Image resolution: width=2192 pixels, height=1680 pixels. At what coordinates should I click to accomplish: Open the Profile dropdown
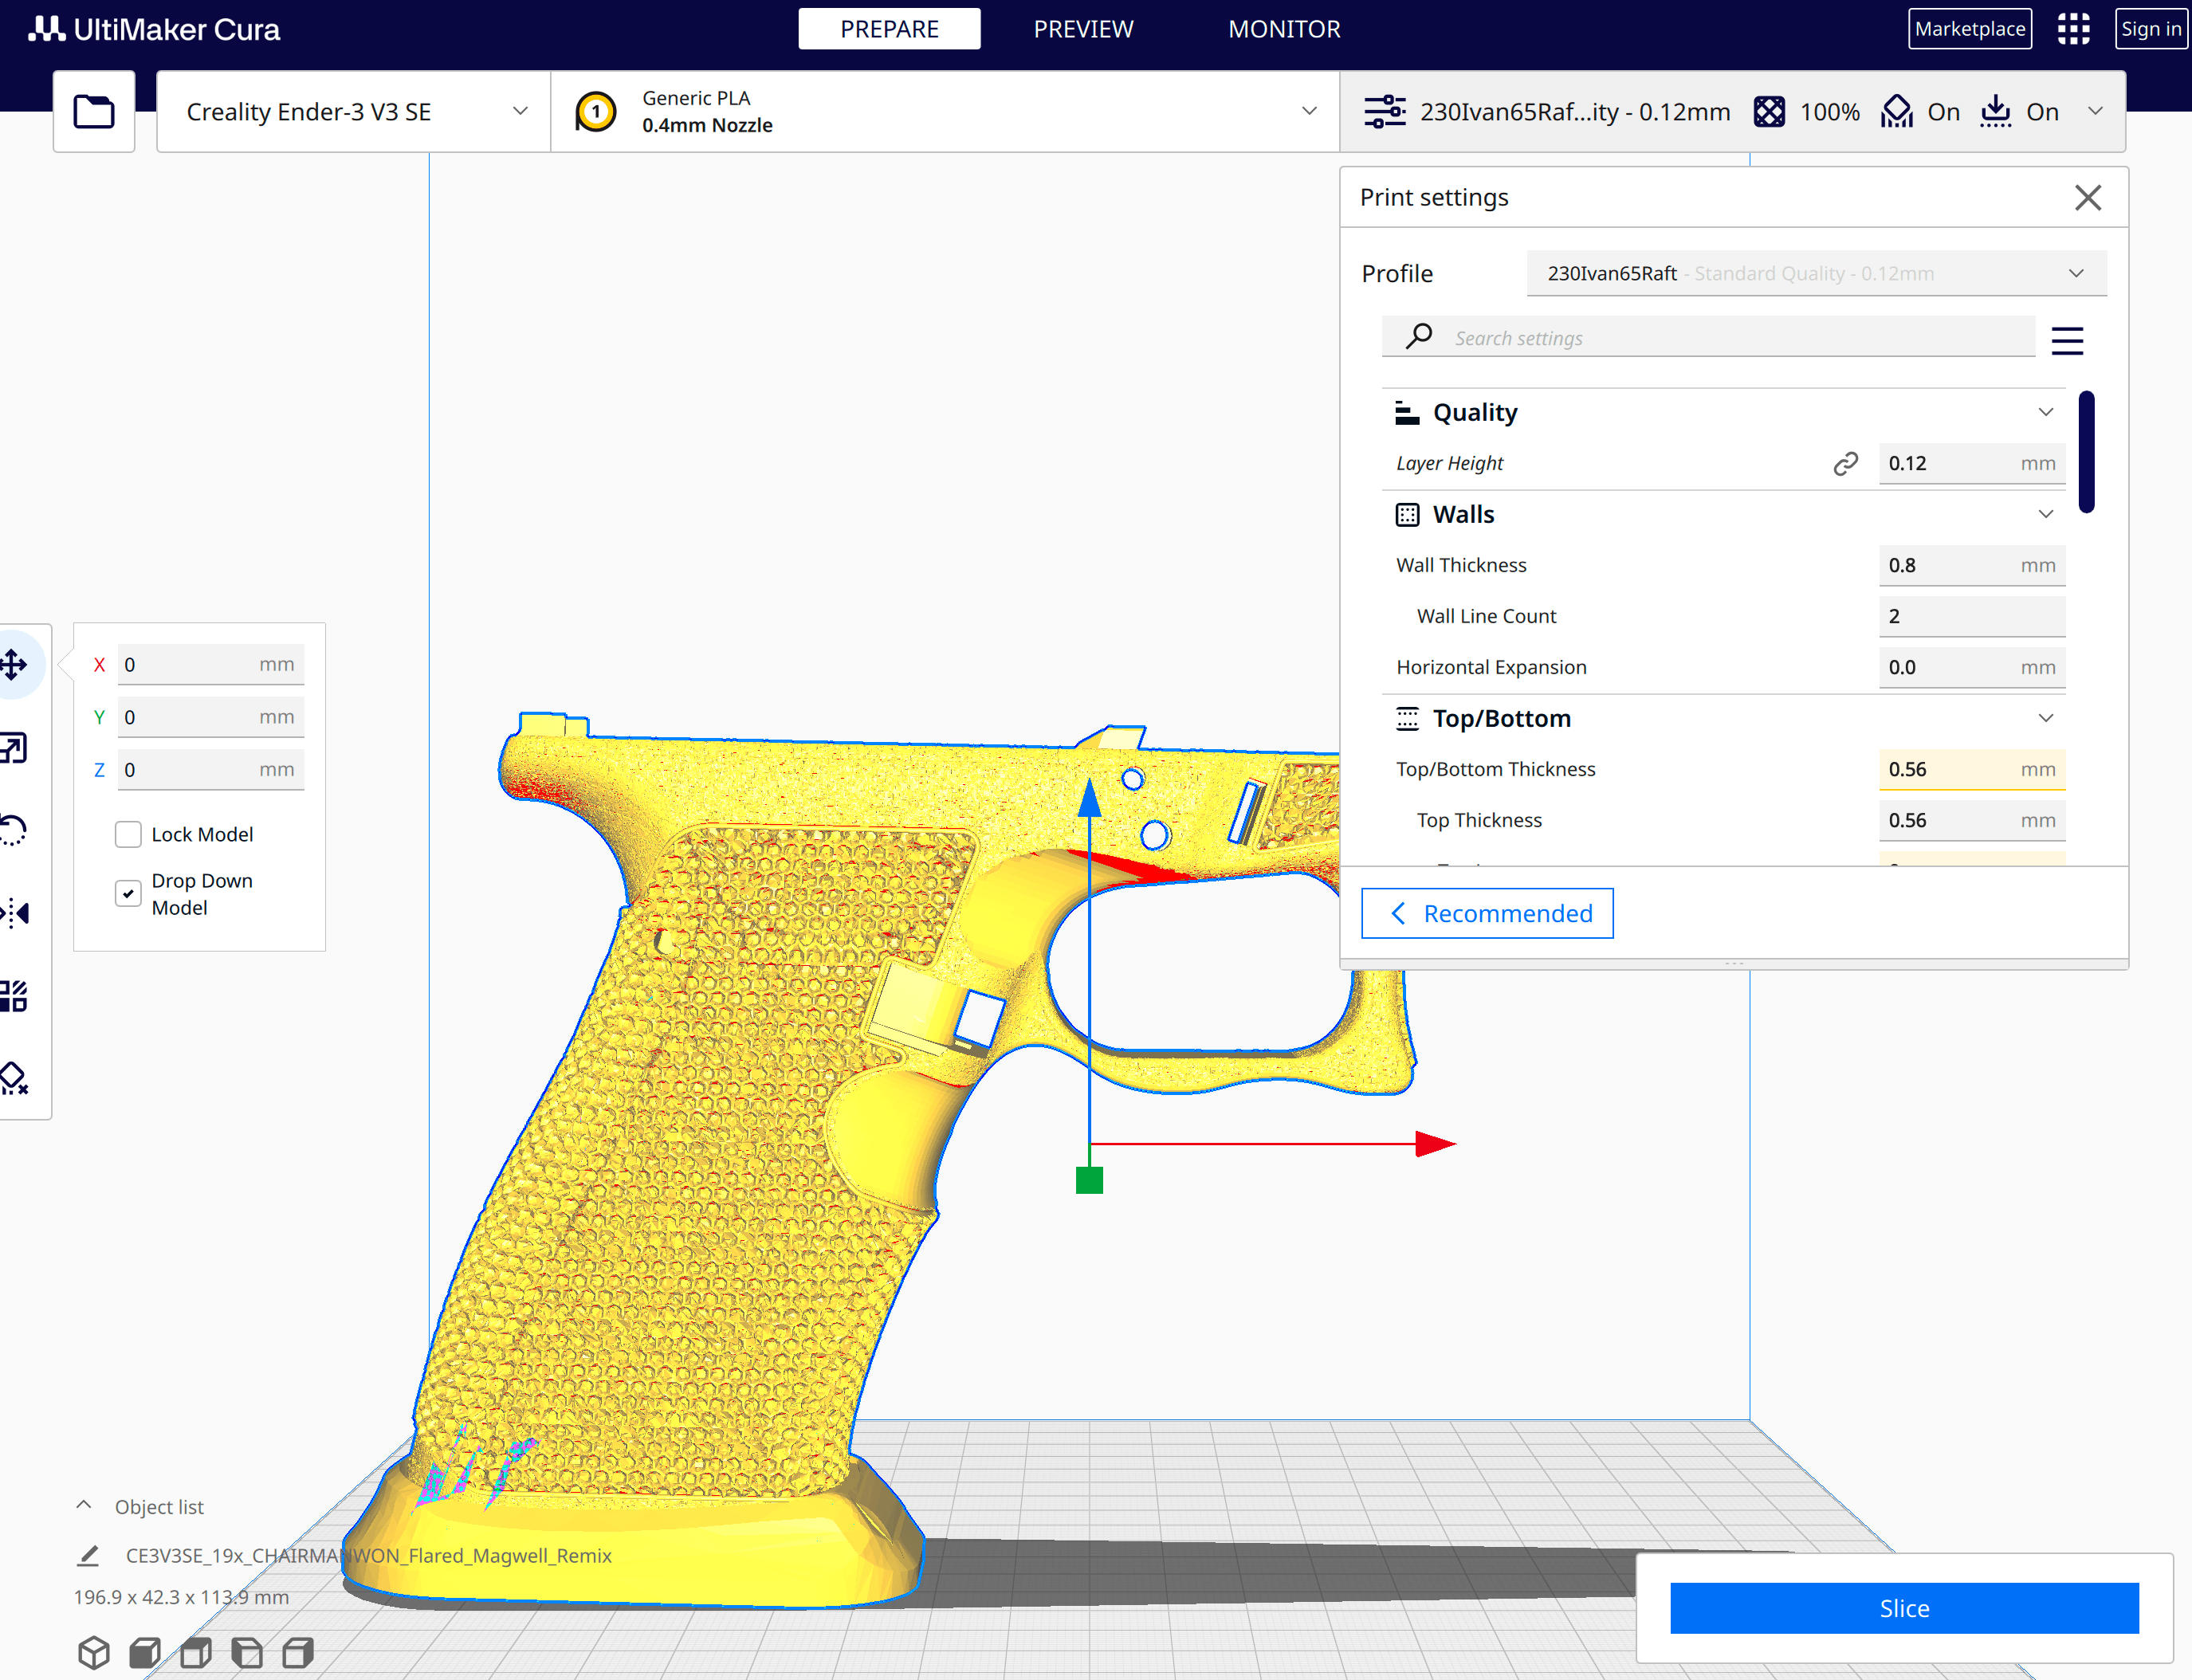tap(1816, 273)
